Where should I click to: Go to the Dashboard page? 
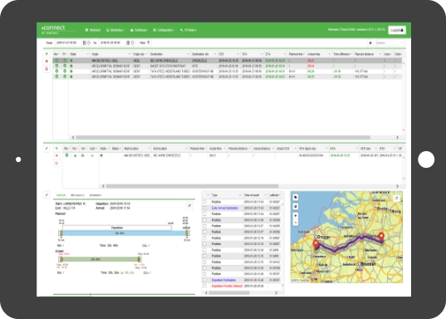pos(139,30)
